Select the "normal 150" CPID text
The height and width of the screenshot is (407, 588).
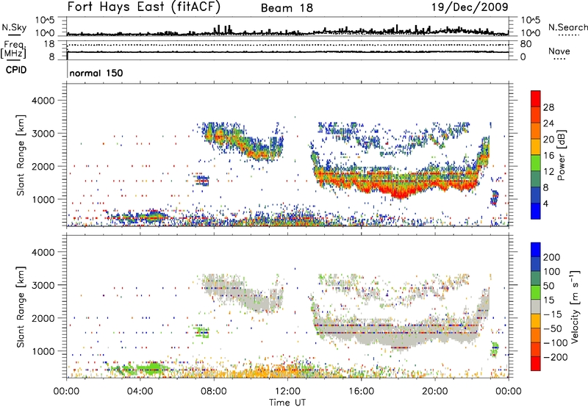(x=96, y=73)
